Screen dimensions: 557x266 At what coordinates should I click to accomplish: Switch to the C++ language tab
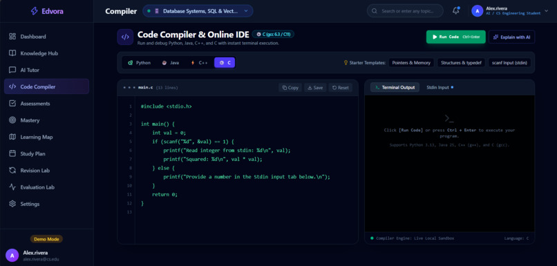click(199, 62)
